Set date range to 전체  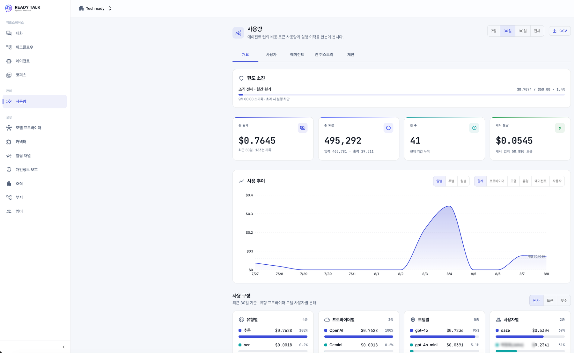tap(537, 31)
